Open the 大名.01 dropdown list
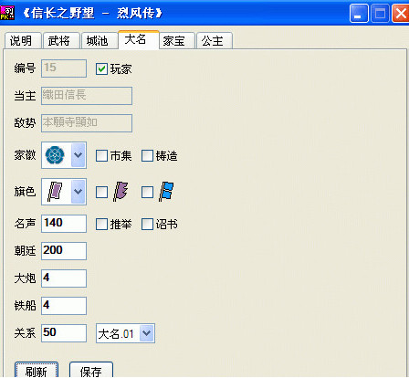The height and width of the screenshot is (378, 409). click(x=146, y=333)
